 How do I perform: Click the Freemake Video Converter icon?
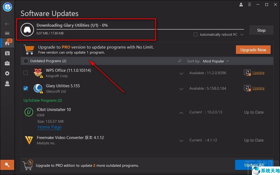29,140
